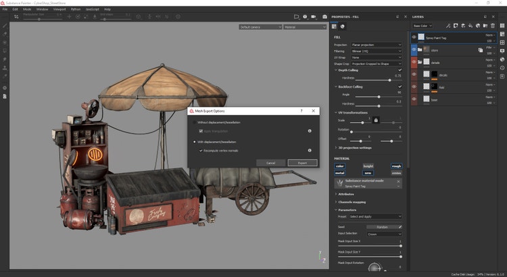The image size is (507, 277).
Task: Click the camera screenshot icon in viewport toolbar
Action: (x=324, y=16)
